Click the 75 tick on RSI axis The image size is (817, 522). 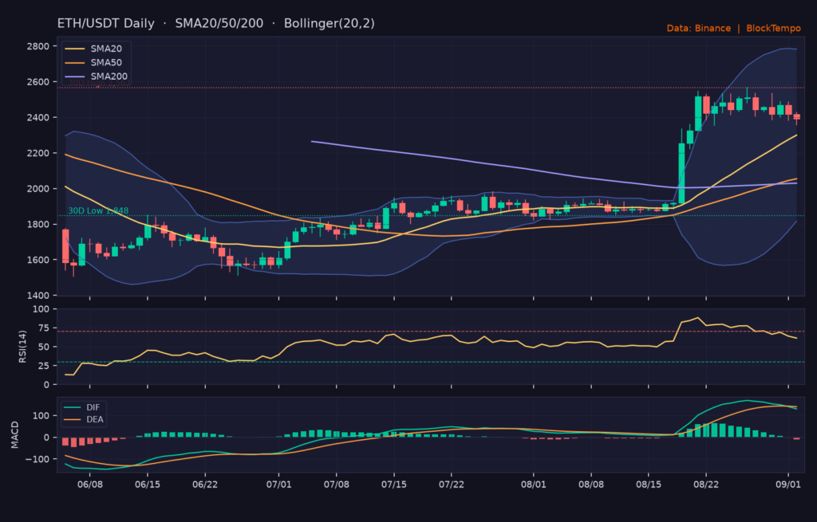(x=44, y=328)
